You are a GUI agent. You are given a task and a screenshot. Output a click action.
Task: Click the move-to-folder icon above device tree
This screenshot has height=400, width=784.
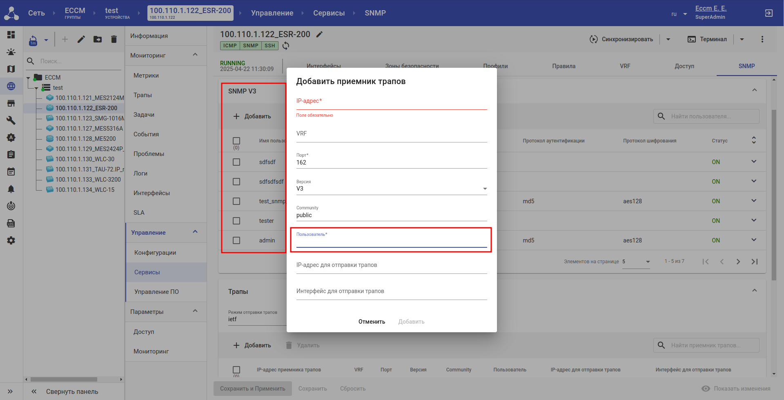click(x=98, y=39)
